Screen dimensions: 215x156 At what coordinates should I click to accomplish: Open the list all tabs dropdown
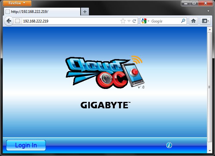[208, 11]
